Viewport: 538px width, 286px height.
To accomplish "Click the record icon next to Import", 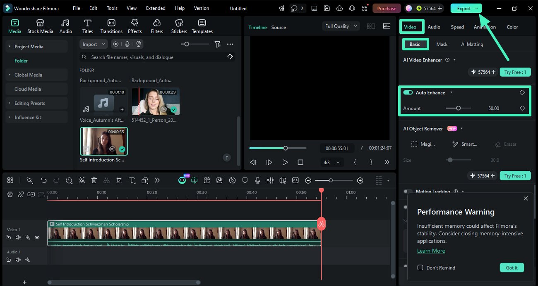I will [x=115, y=44].
